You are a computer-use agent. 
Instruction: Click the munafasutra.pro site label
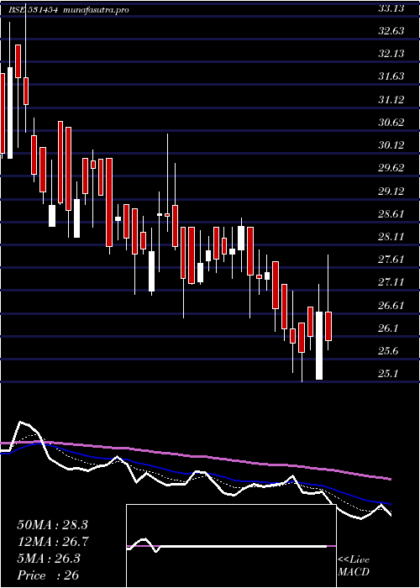tap(97, 10)
